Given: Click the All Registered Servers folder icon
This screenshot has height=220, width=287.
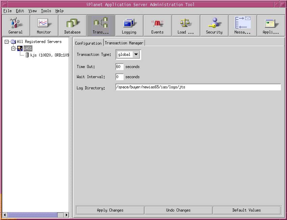Looking at the screenshot, I should 13,42.
